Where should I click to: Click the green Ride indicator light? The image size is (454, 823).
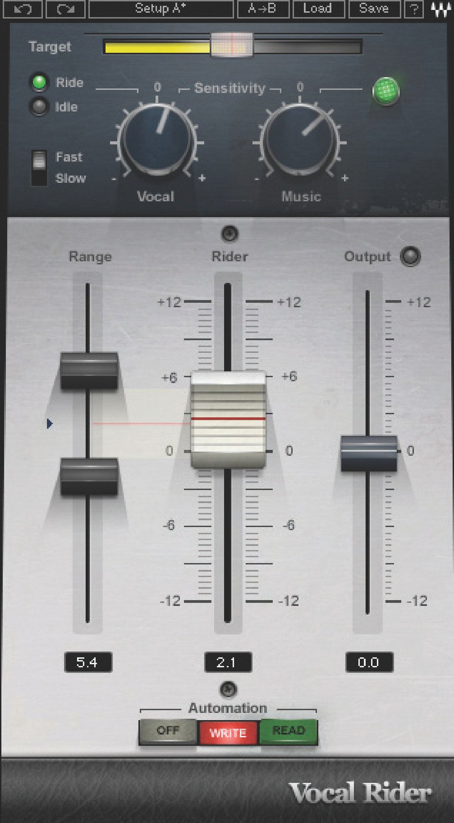39,82
